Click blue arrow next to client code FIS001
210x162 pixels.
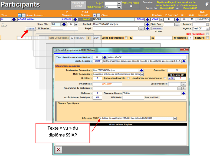point(147,20)
